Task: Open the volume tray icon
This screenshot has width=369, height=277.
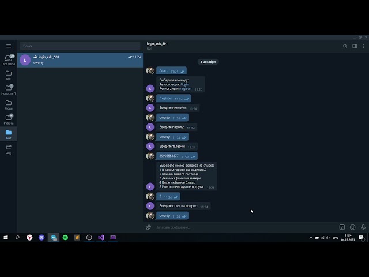Action: tap(328, 238)
